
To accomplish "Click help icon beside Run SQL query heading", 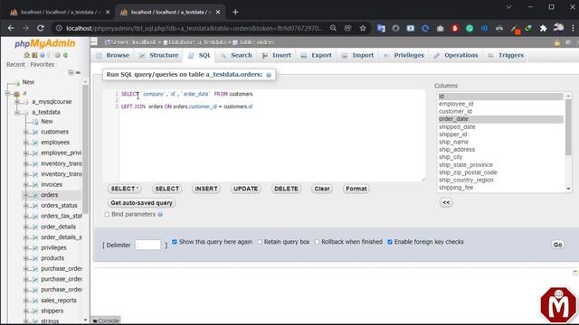I will [x=269, y=75].
